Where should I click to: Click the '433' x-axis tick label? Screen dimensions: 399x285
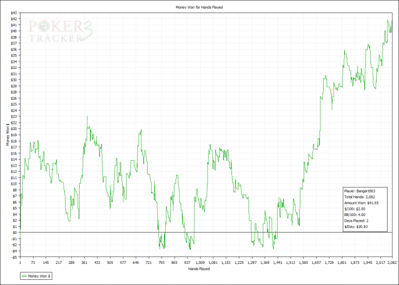[x=97, y=263]
